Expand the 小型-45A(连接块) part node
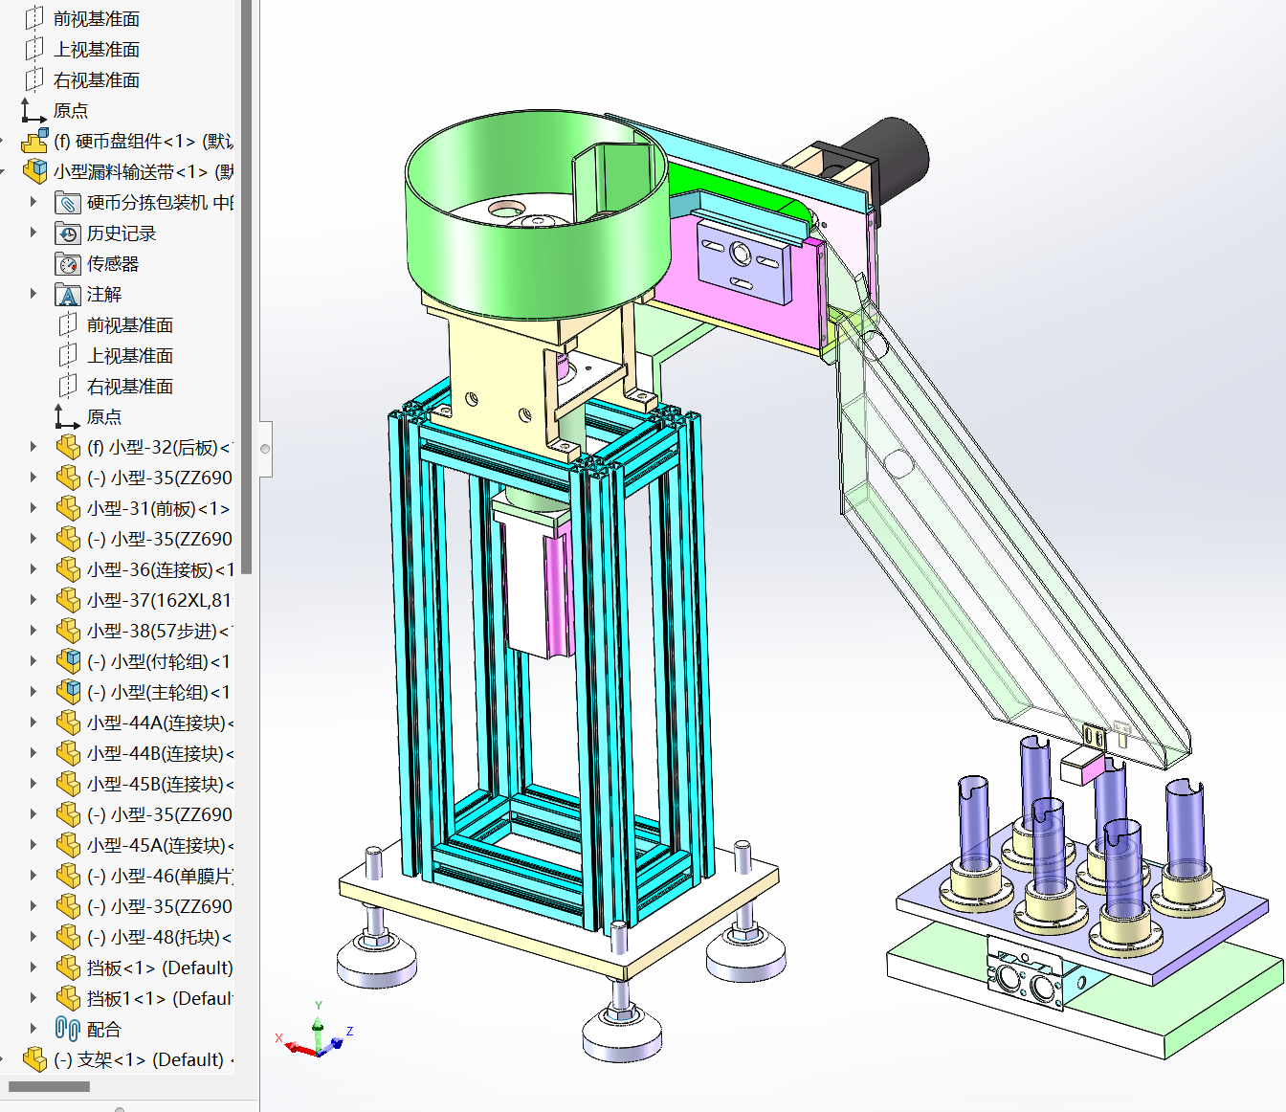Image resolution: width=1286 pixels, height=1112 pixels. coord(33,845)
